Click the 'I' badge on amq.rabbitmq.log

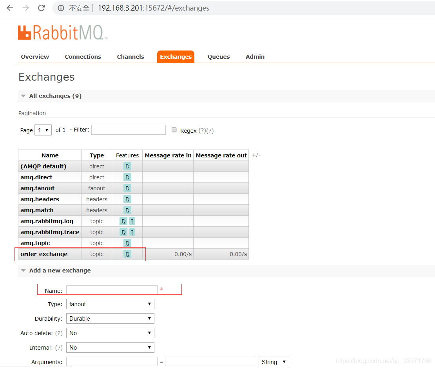(132, 221)
